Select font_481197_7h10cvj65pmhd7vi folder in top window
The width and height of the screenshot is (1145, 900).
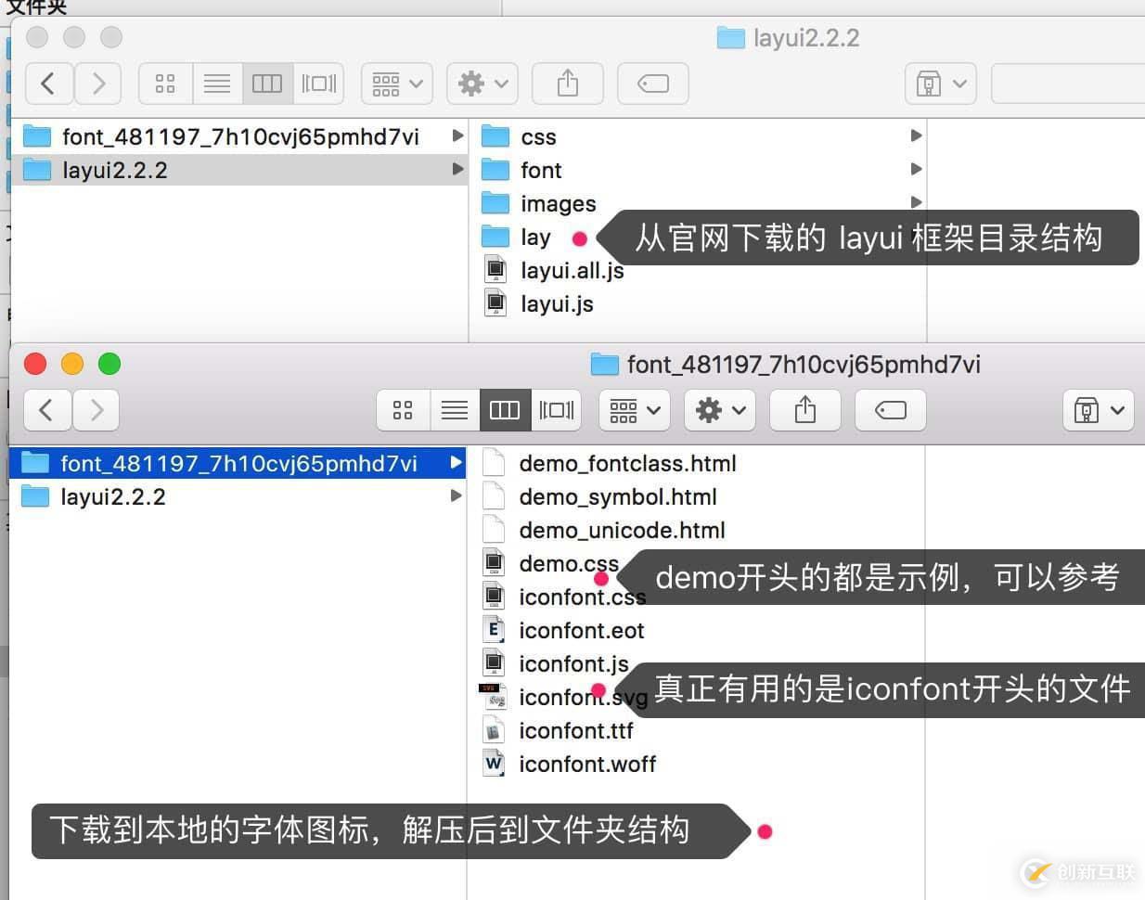tap(239, 136)
